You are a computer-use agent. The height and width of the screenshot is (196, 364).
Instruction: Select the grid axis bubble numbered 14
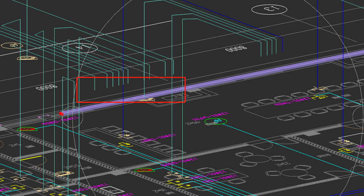(x=79, y=48)
